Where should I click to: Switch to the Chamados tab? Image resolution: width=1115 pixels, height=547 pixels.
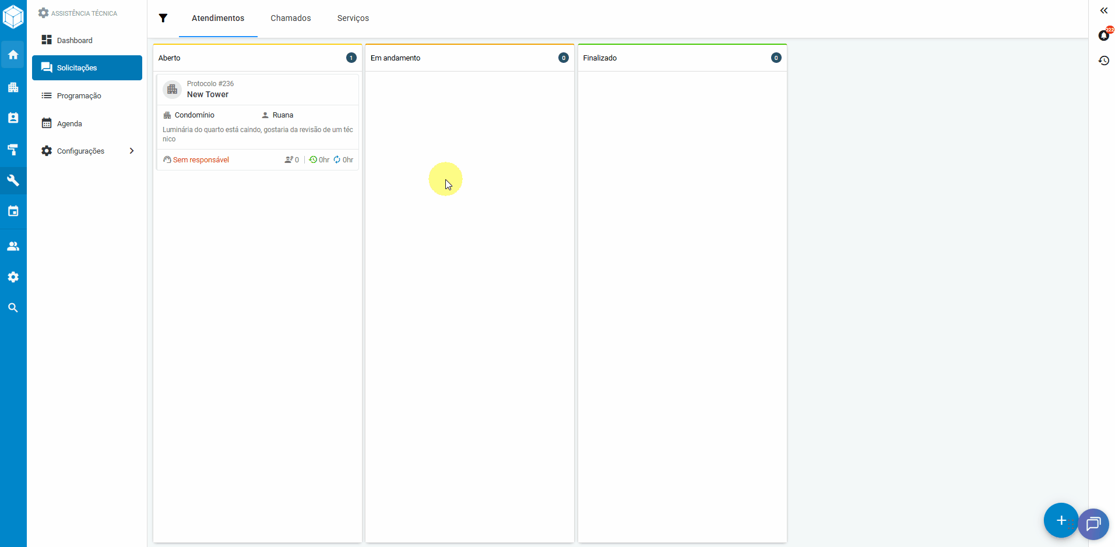pyautogui.click(x=290, y=18)
